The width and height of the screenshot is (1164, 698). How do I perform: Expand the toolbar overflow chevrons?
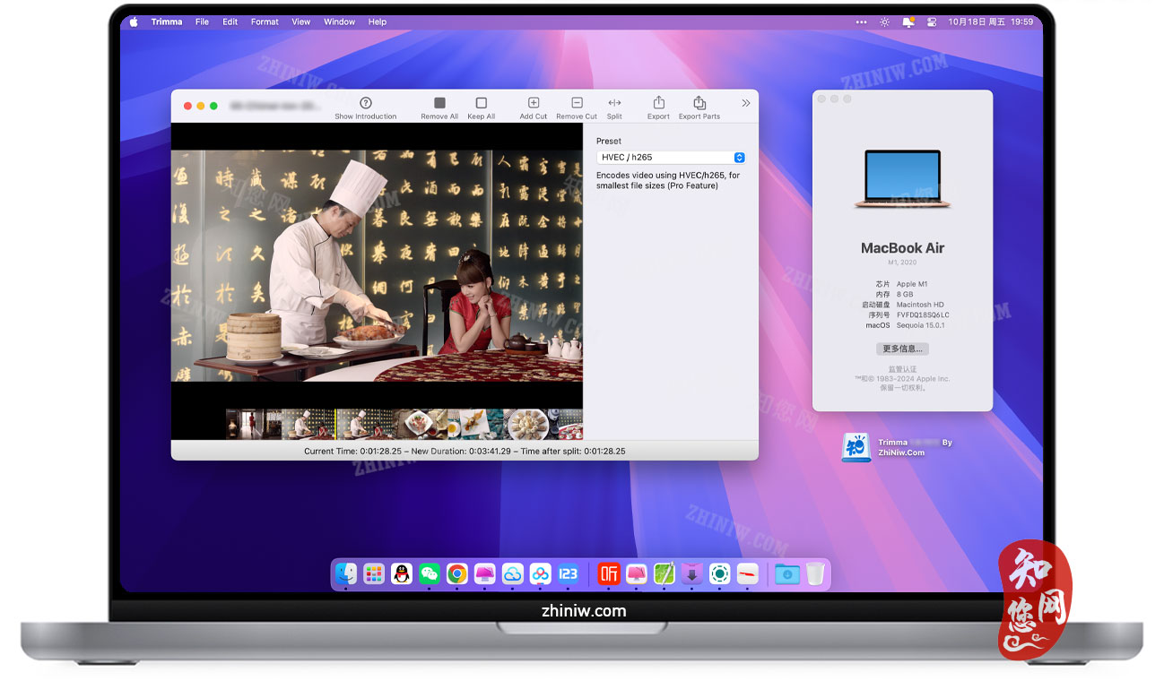[745, 103]
